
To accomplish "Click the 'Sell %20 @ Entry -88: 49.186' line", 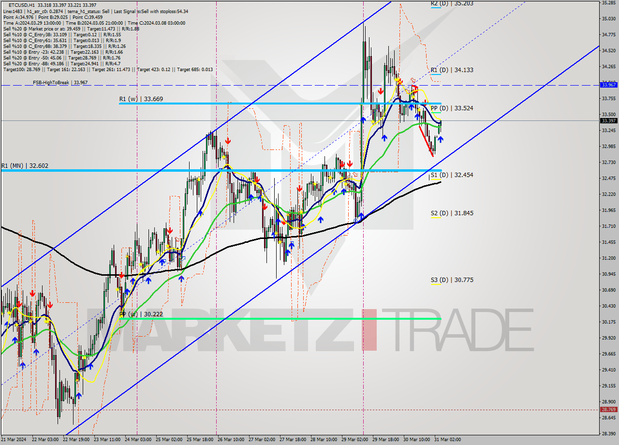I will [61, 63].
